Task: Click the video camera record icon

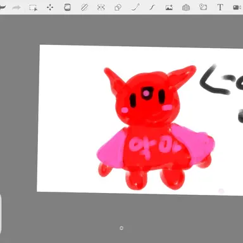Action: coord(237,8)
